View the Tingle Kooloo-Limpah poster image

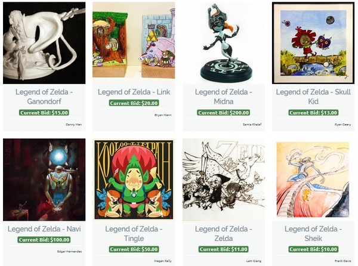tap(134, 180)
